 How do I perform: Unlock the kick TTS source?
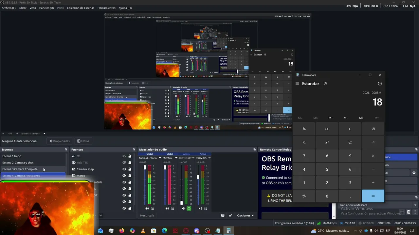click(x=130, y=163)
